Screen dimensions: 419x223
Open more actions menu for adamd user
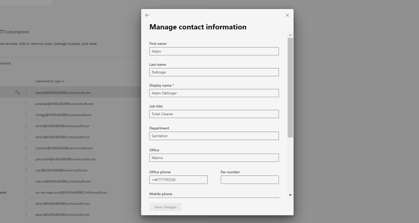[x=26, y=93]
